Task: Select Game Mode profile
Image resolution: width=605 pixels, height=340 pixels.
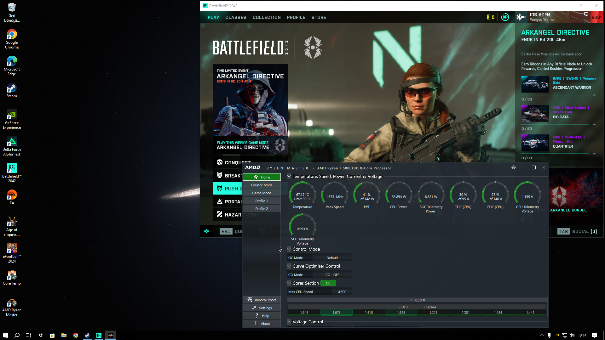Action: (262, 193)
